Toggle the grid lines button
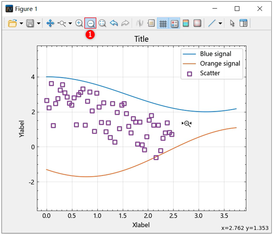 [x=163, y=23]
